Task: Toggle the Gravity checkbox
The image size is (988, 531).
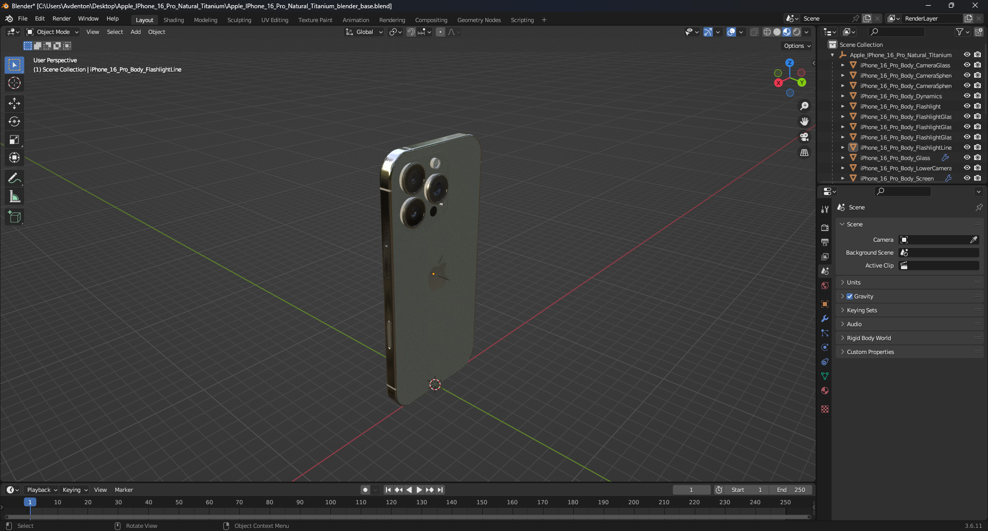Action: point(850,296)
